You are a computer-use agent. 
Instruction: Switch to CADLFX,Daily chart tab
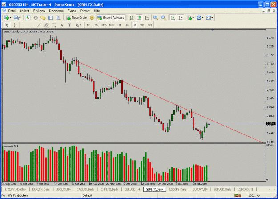click(85, 189)
